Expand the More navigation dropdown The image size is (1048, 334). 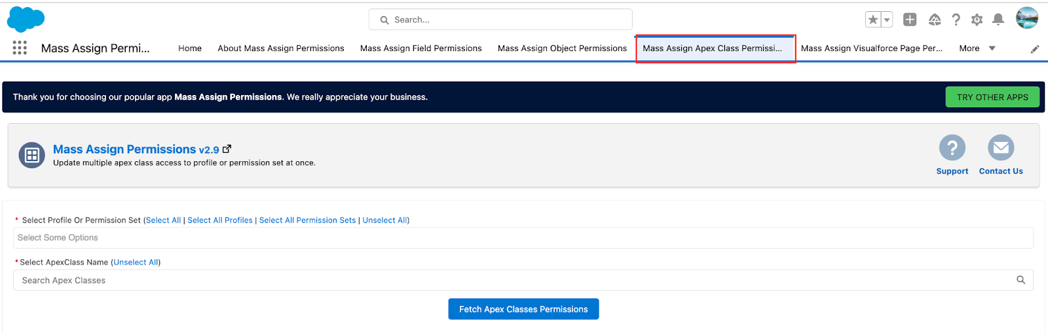pos(977,48)
